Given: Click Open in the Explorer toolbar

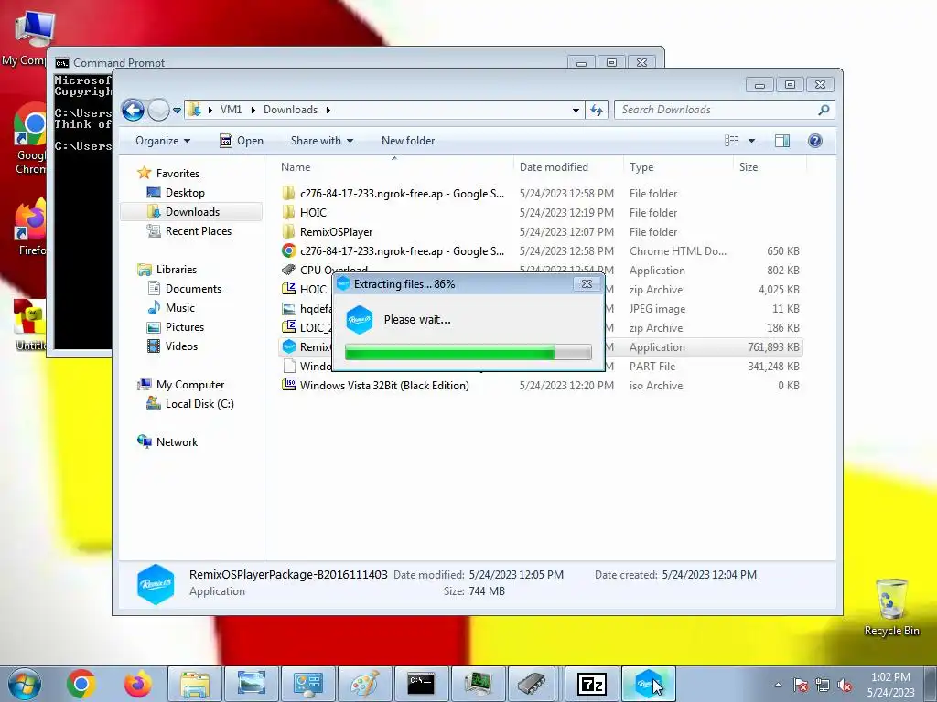Looking at the screenshot, I should [242, 141].
